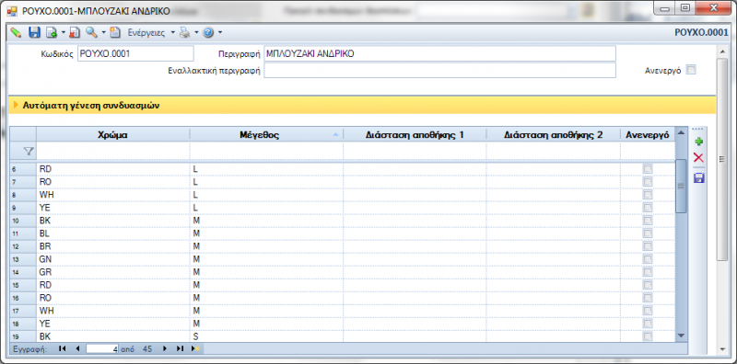Select the YE cell in row 9
Screen dimensions: 737x364
coord(113,208)
